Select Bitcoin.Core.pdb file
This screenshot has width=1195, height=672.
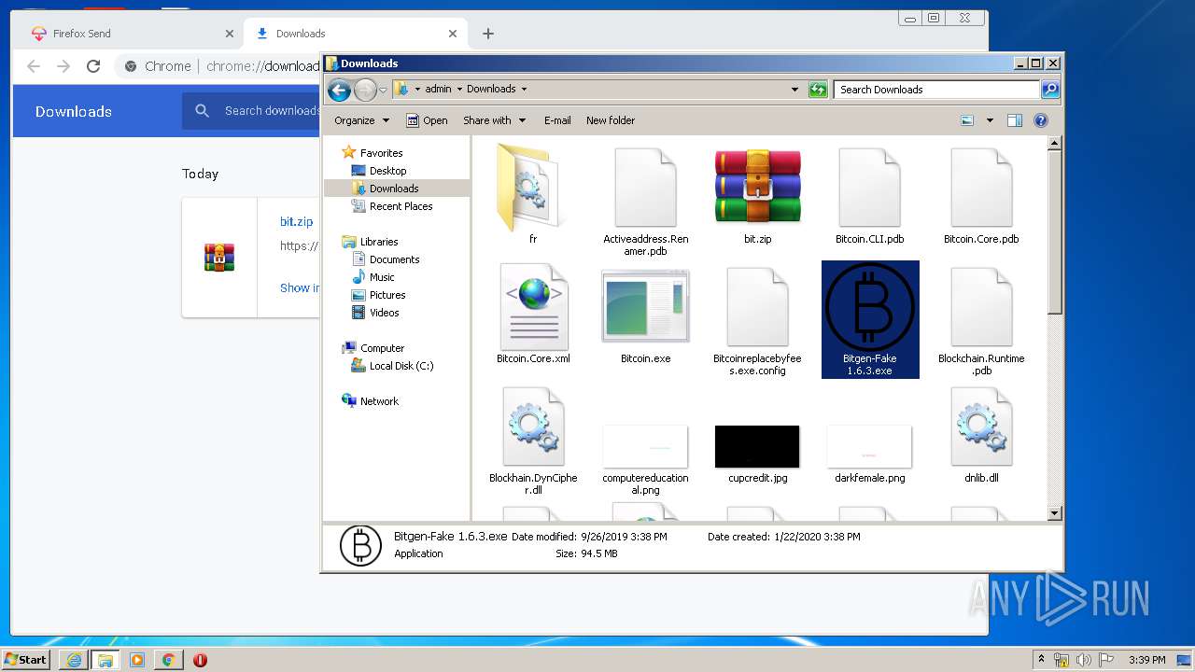pyautogui.click(x=981, y=194)
